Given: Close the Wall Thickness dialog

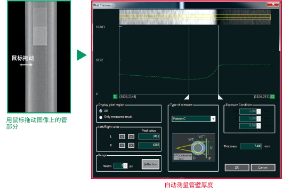Looking at the screenshot, I should [273, 4].
